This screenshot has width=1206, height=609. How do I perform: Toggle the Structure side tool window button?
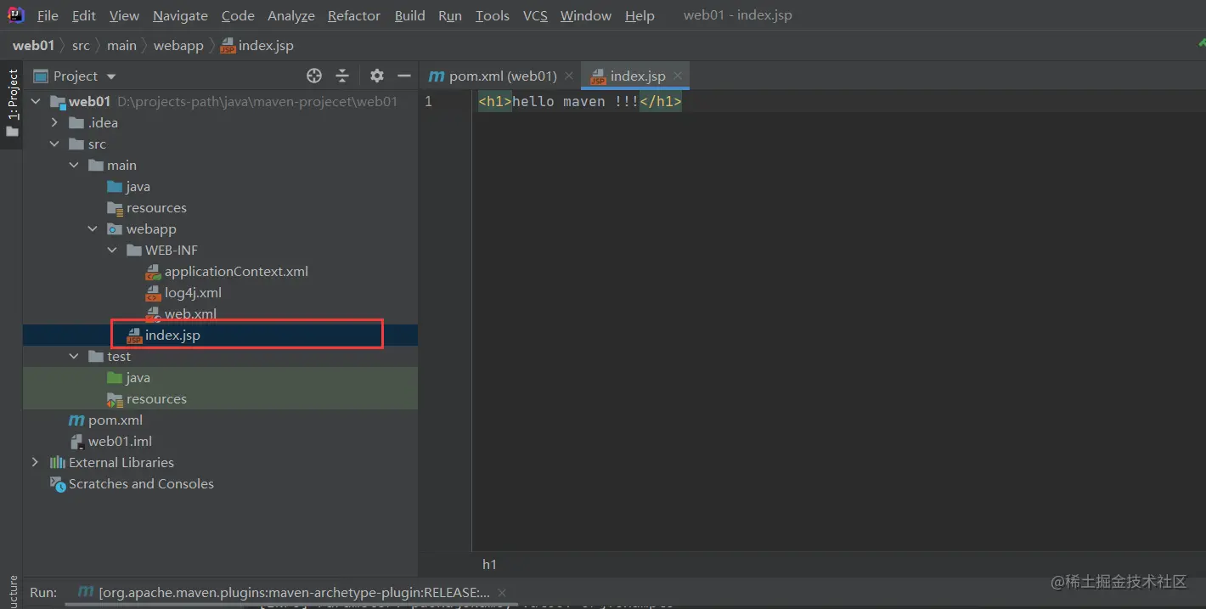click(12, 592)
